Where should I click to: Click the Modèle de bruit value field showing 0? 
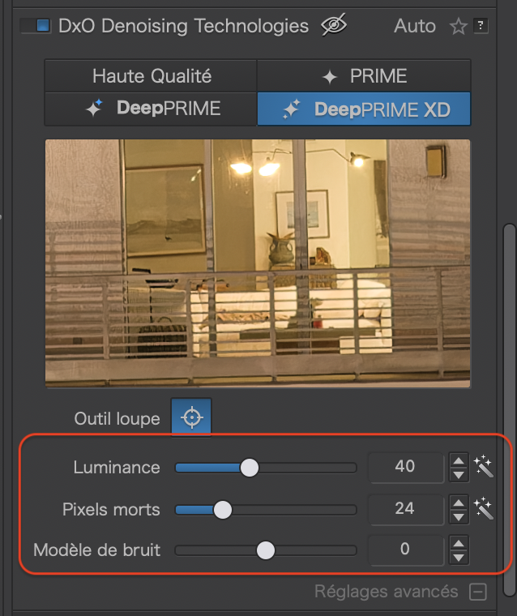pos(406,550)
